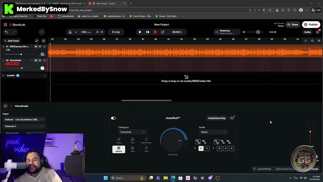Click the AutoPitch amount dial

[x=173, y=141]
